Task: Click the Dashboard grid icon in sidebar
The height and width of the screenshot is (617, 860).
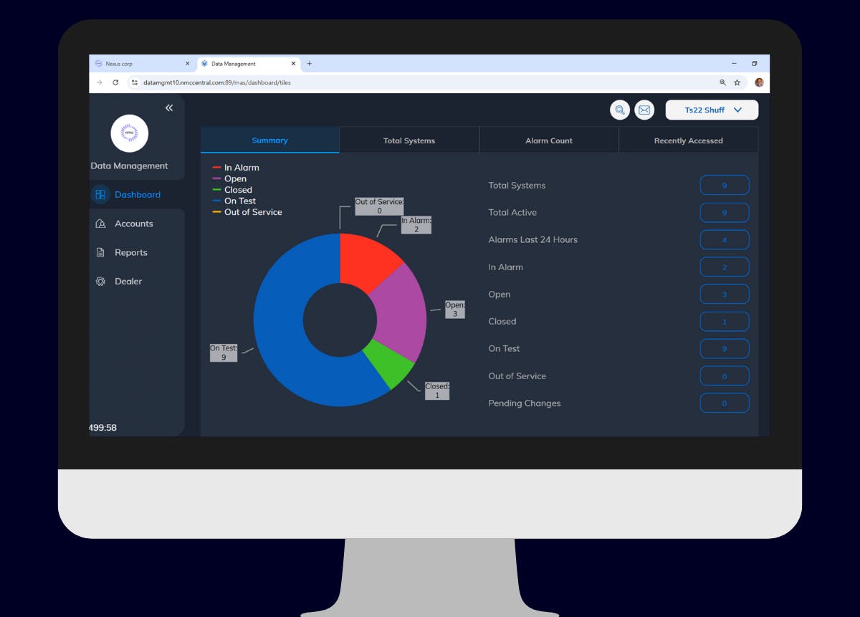Action: tap(100, 195)
